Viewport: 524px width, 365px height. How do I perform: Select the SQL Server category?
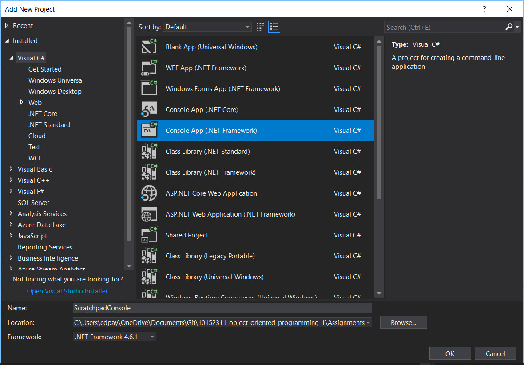[x=33, y=202]
